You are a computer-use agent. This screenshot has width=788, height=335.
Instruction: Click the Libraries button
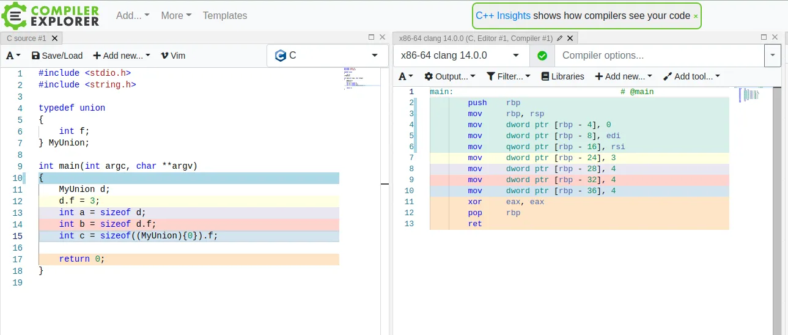562,76
